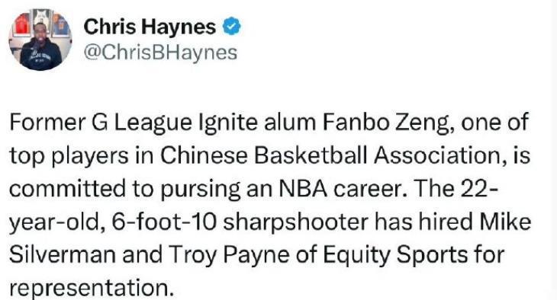Click the word "Mike" at line end
Image resolution: width=557 pixels, height=300 pixels.
pyautogui.click(x=505, y=222)
